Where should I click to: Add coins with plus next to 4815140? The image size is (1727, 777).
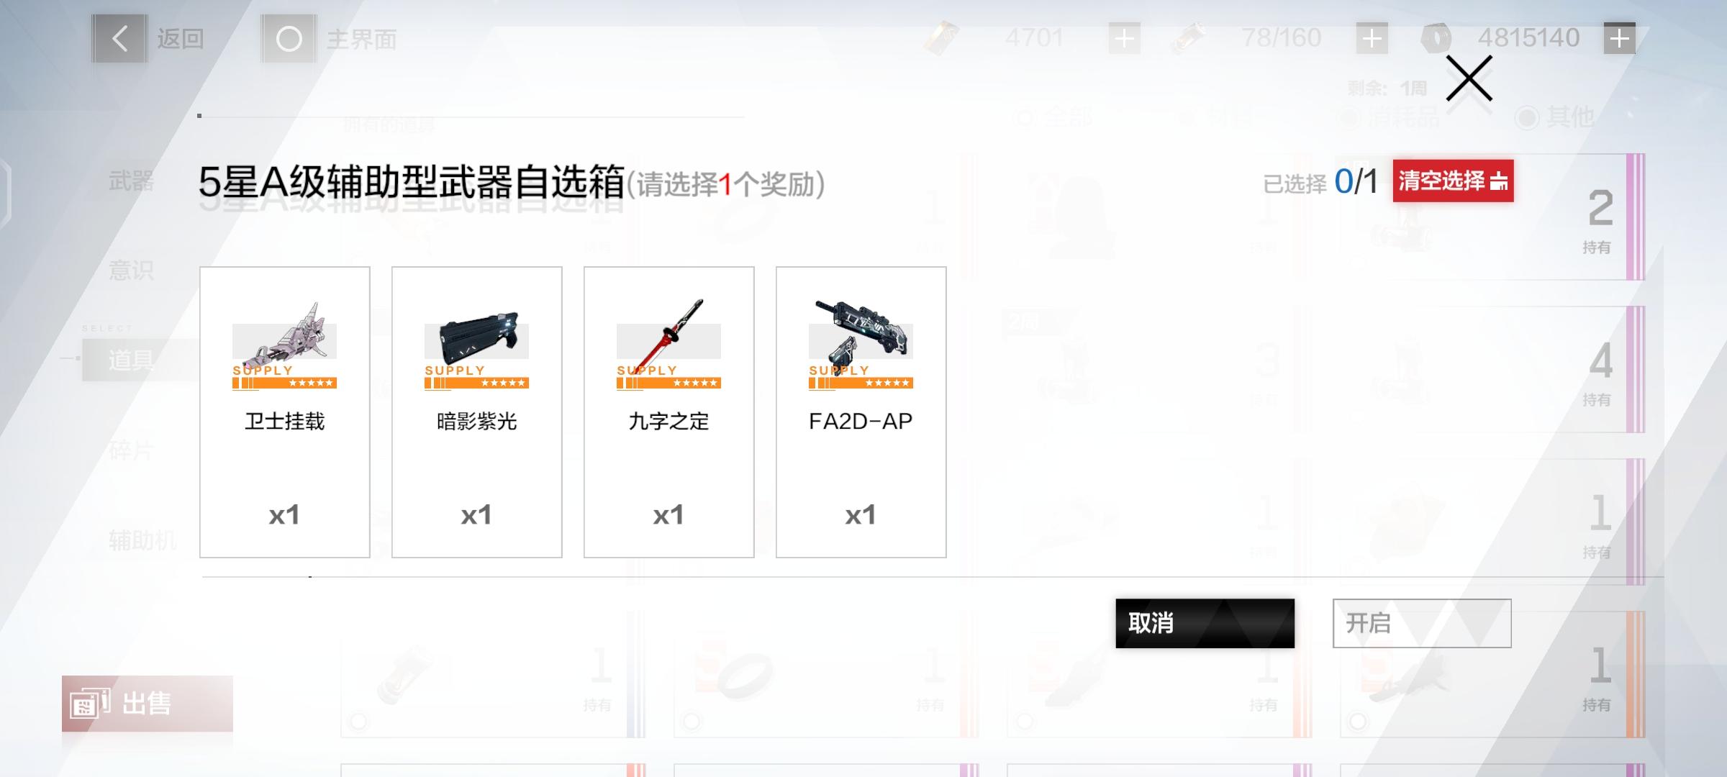[x=1619, y=38]
